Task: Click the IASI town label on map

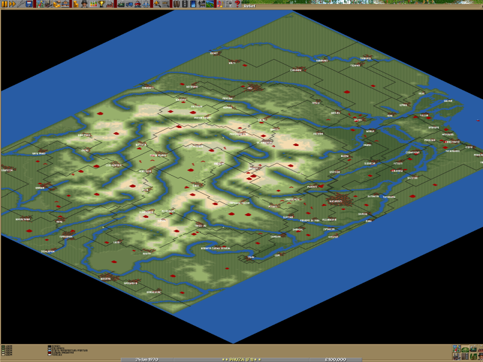Action: pos(250,87)
